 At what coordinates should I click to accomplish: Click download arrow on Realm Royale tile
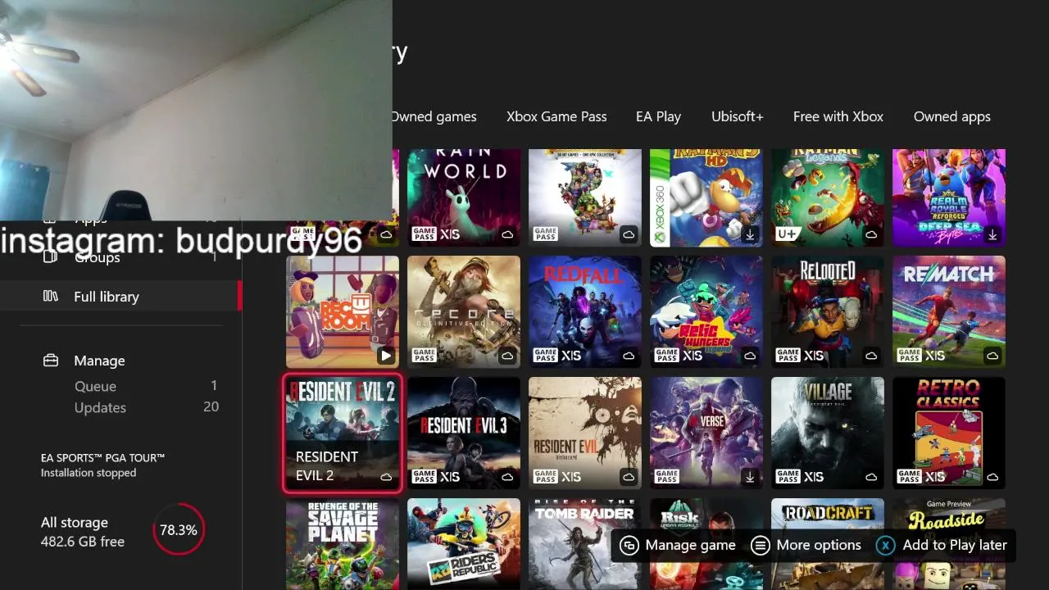tap(992, 234)
